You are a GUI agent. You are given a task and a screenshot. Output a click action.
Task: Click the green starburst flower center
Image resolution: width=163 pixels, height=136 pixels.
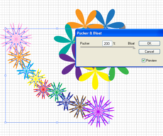tap(57, 92)
